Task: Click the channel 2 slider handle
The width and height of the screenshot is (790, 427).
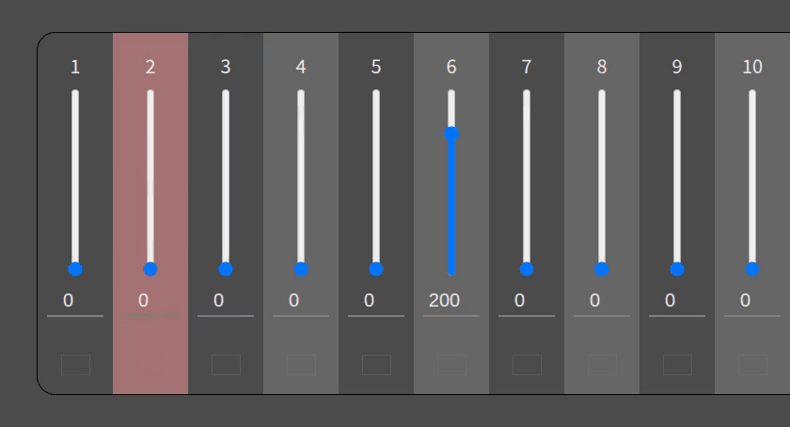Action: point(150,269)
